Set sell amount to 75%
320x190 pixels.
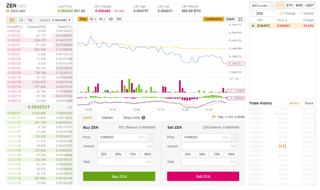pyautogui.click(x=217, y=154)
